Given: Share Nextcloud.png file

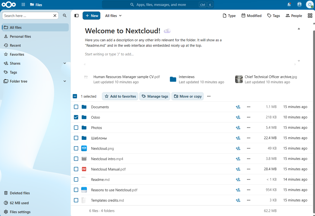Looking at the screenshot, I should coord(238,148).
